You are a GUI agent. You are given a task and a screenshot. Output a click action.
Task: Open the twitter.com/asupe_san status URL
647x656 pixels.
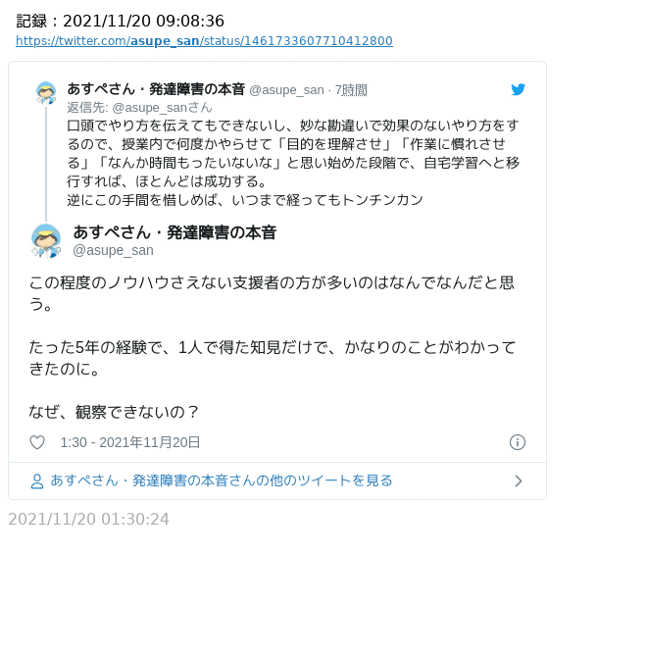coord(204,41)
